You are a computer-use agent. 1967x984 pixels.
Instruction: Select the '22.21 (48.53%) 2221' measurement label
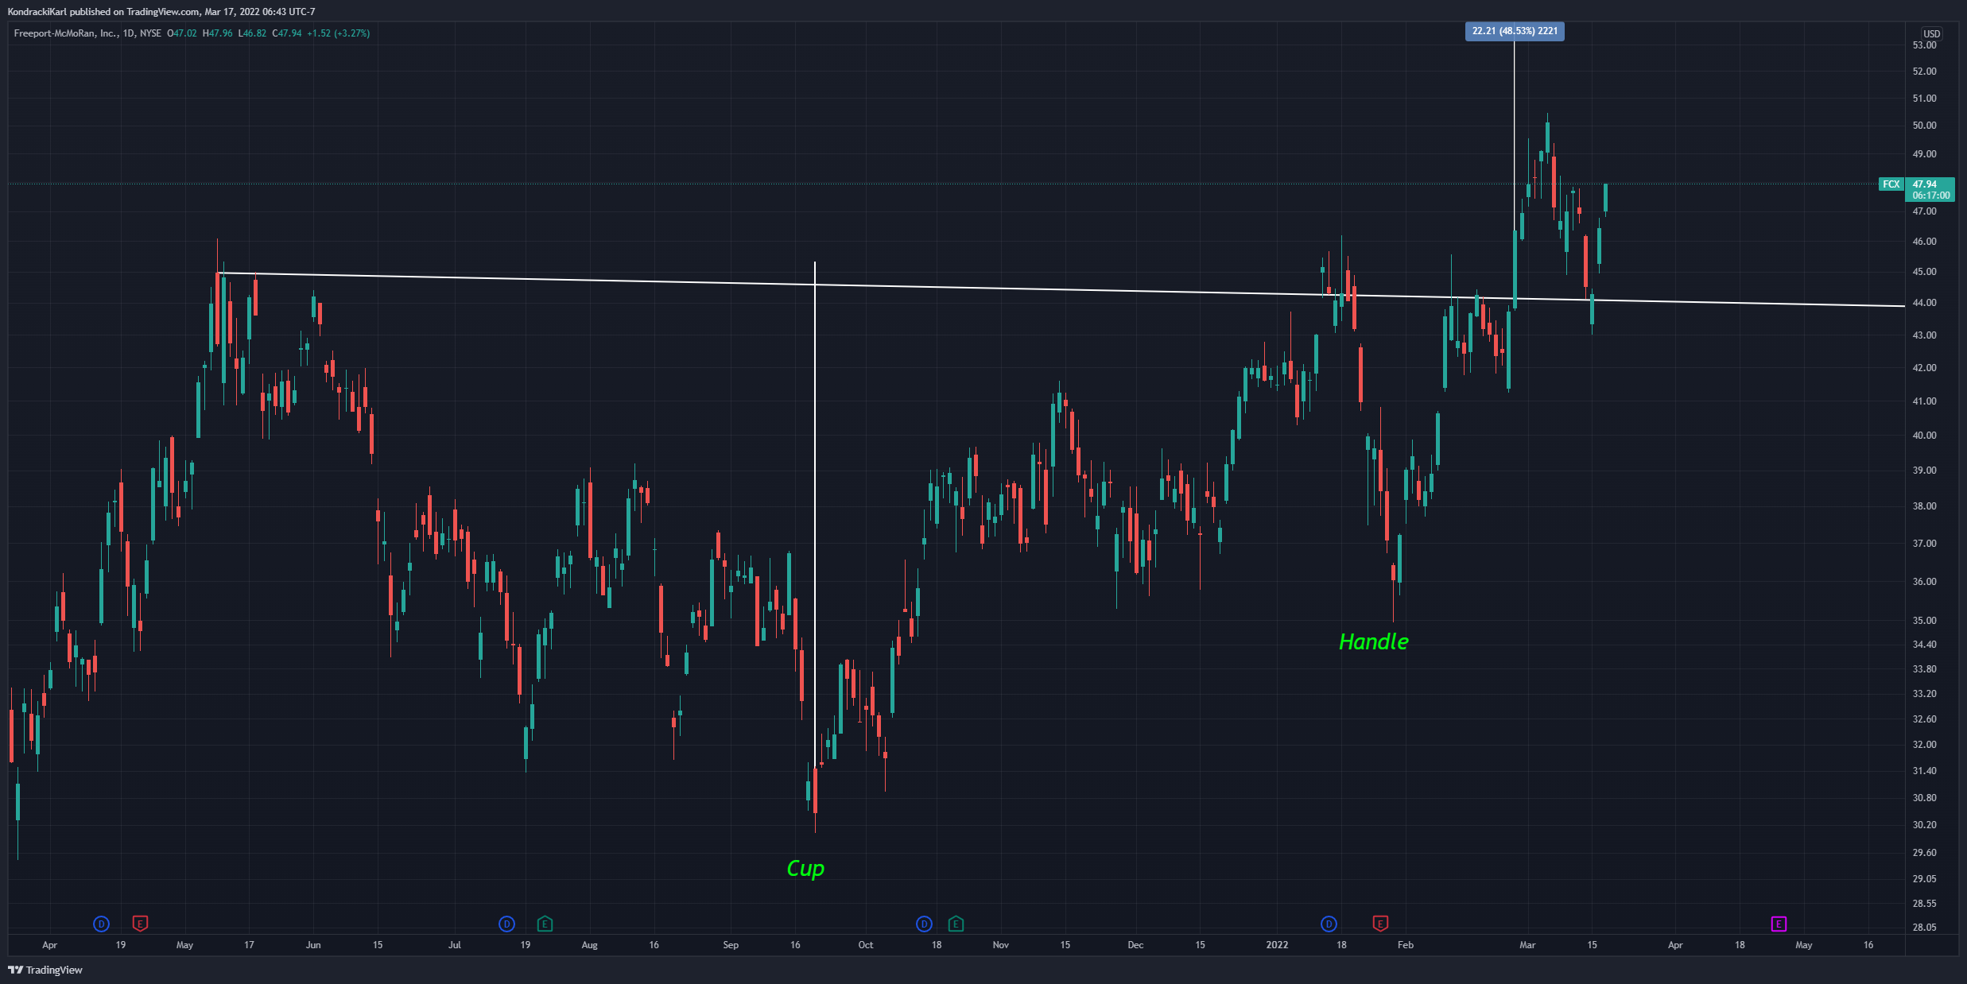(1515, 31)
